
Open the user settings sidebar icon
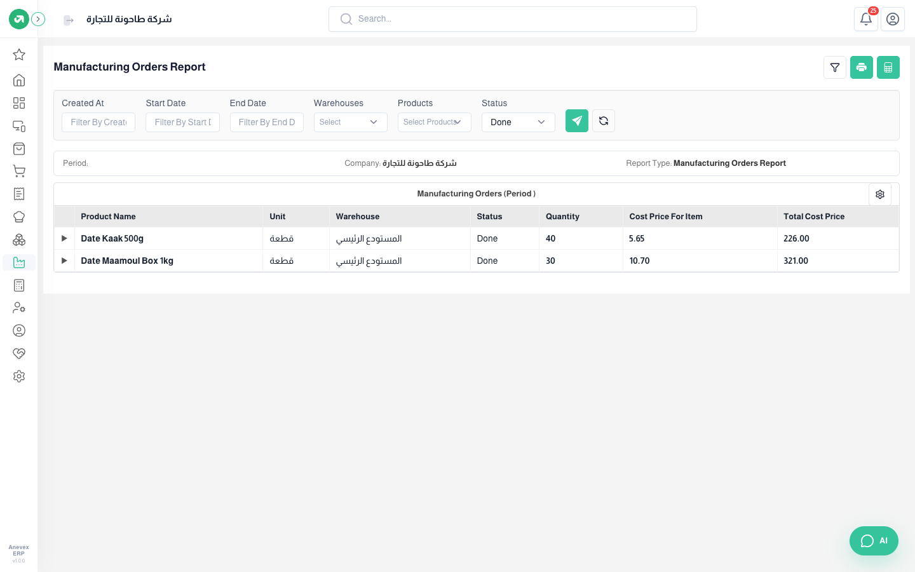[x=19, y=308]
